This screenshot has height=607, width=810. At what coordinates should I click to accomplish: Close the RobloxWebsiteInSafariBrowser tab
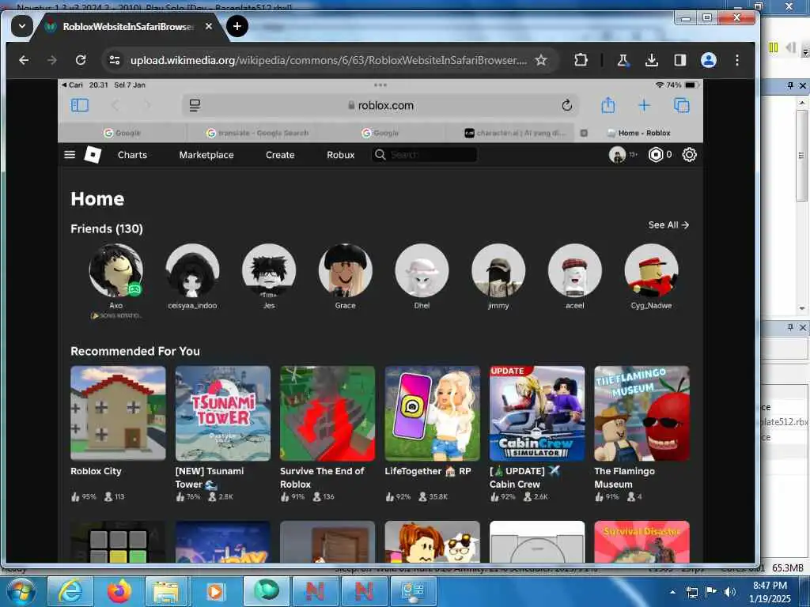point(209,26)
